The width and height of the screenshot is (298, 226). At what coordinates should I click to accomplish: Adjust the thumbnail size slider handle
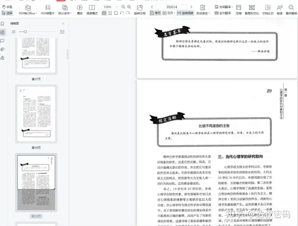point(25,32)
